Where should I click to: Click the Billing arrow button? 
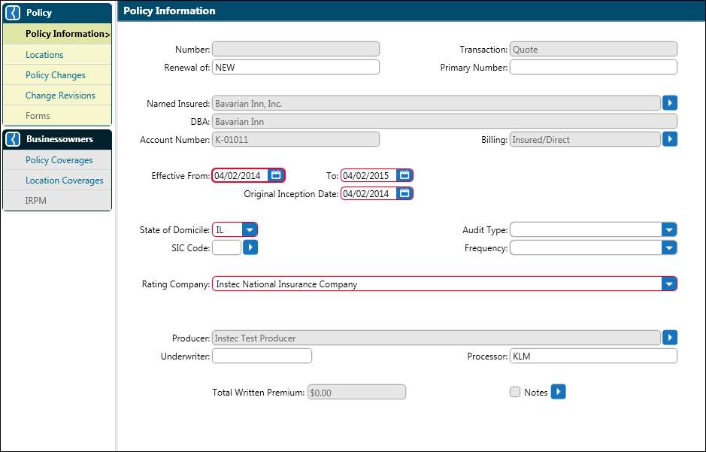point(670,139)
